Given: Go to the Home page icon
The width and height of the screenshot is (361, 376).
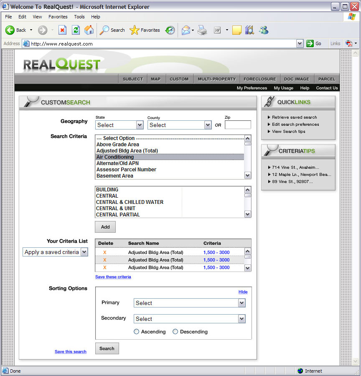Looking at the screenshot, I should point(89,30).
